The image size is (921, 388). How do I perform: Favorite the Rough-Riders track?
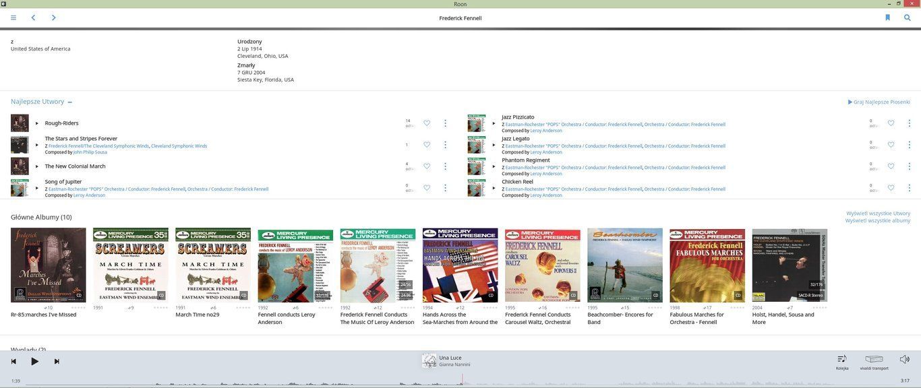427,123
